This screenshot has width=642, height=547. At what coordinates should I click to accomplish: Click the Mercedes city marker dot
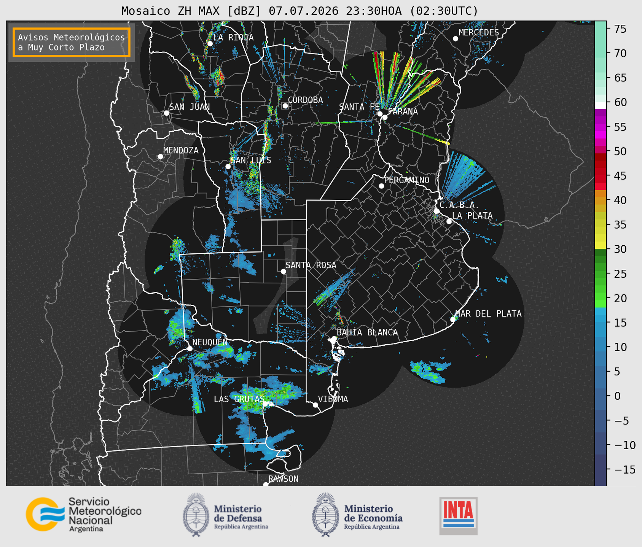[x=455, y=39]
